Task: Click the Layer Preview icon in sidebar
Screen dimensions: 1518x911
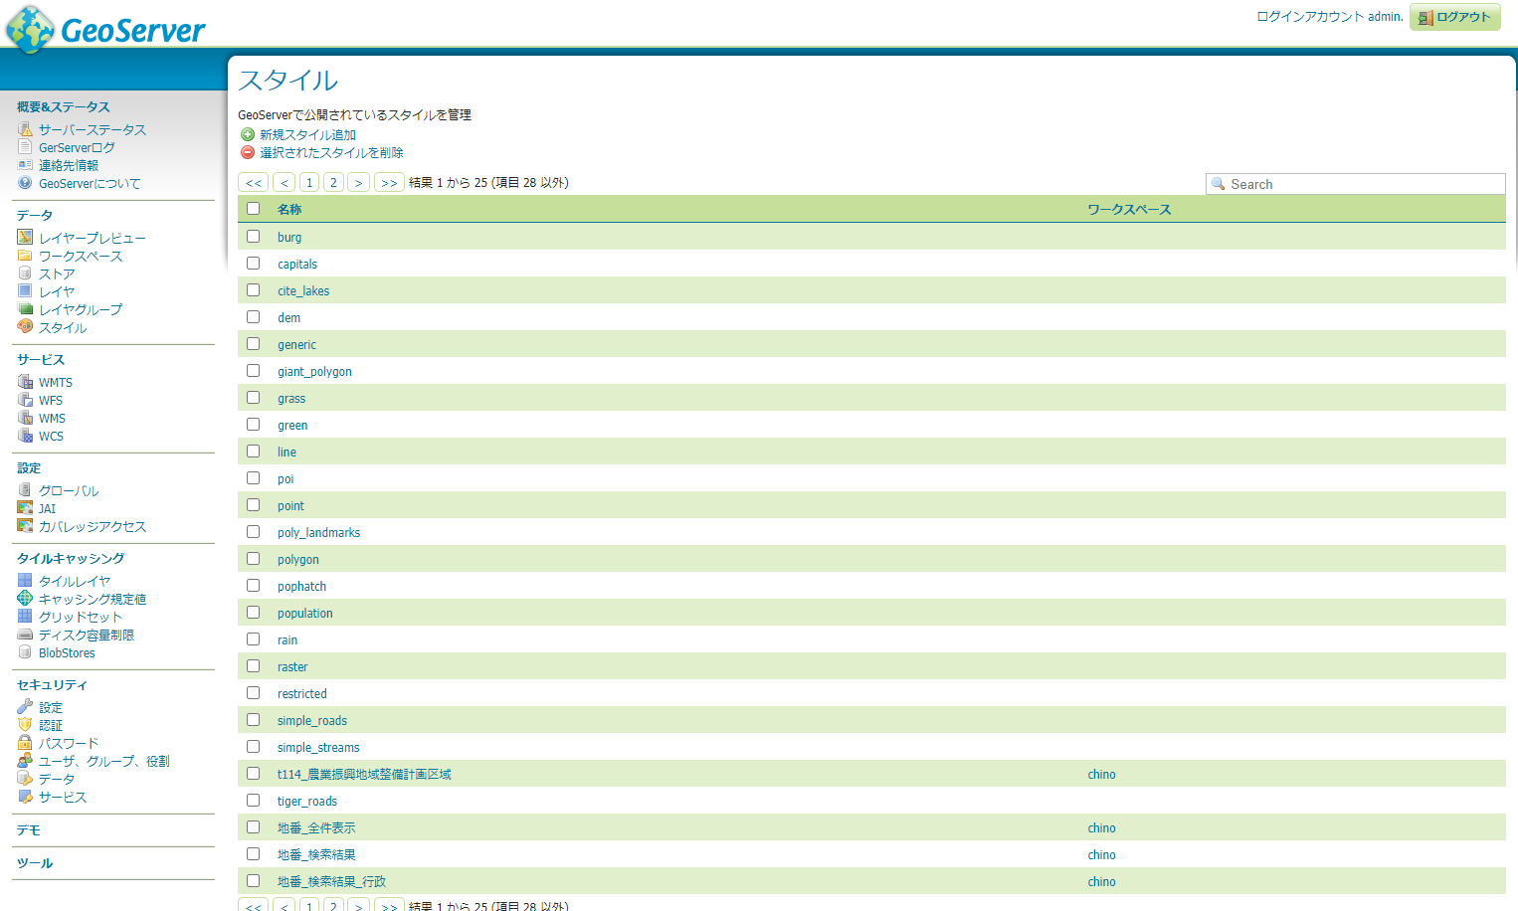Action: pos(25,238)
